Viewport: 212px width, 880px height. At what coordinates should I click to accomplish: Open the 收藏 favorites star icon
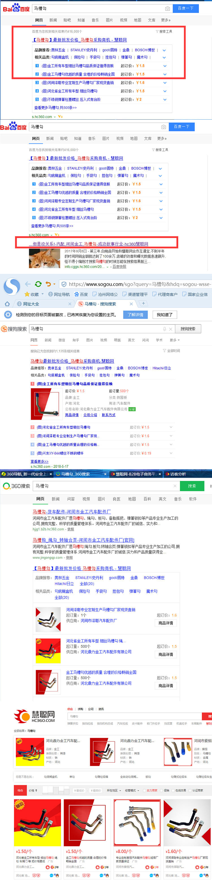coord(27,294)
